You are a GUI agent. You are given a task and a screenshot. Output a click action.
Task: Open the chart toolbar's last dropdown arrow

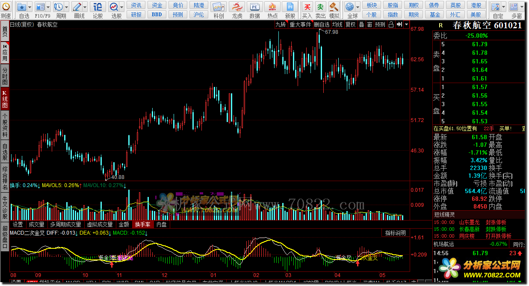tap(406, 24)
